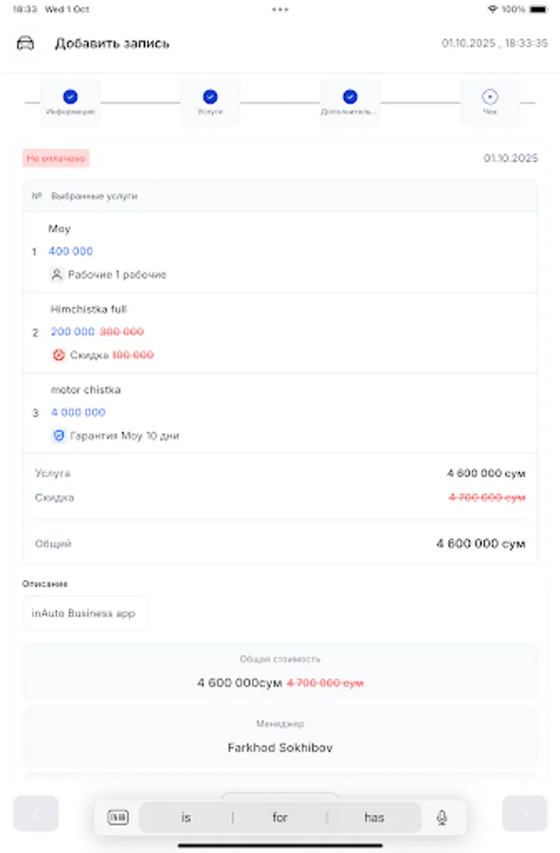The image size is (560, 853).
Task: Open the service Himchistka full entry
Action: click(280, 332)
